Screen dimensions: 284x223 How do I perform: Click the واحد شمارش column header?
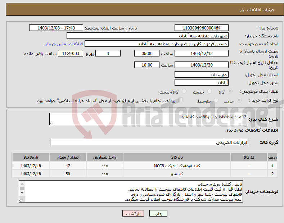click(x=105, y=157)
